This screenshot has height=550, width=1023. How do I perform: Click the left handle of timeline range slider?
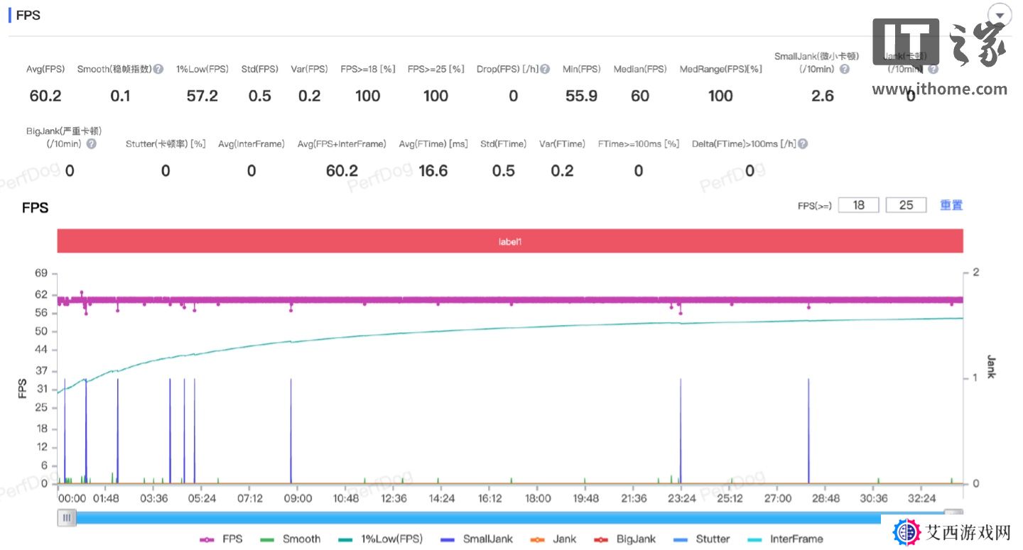click(x=67, y=517)
